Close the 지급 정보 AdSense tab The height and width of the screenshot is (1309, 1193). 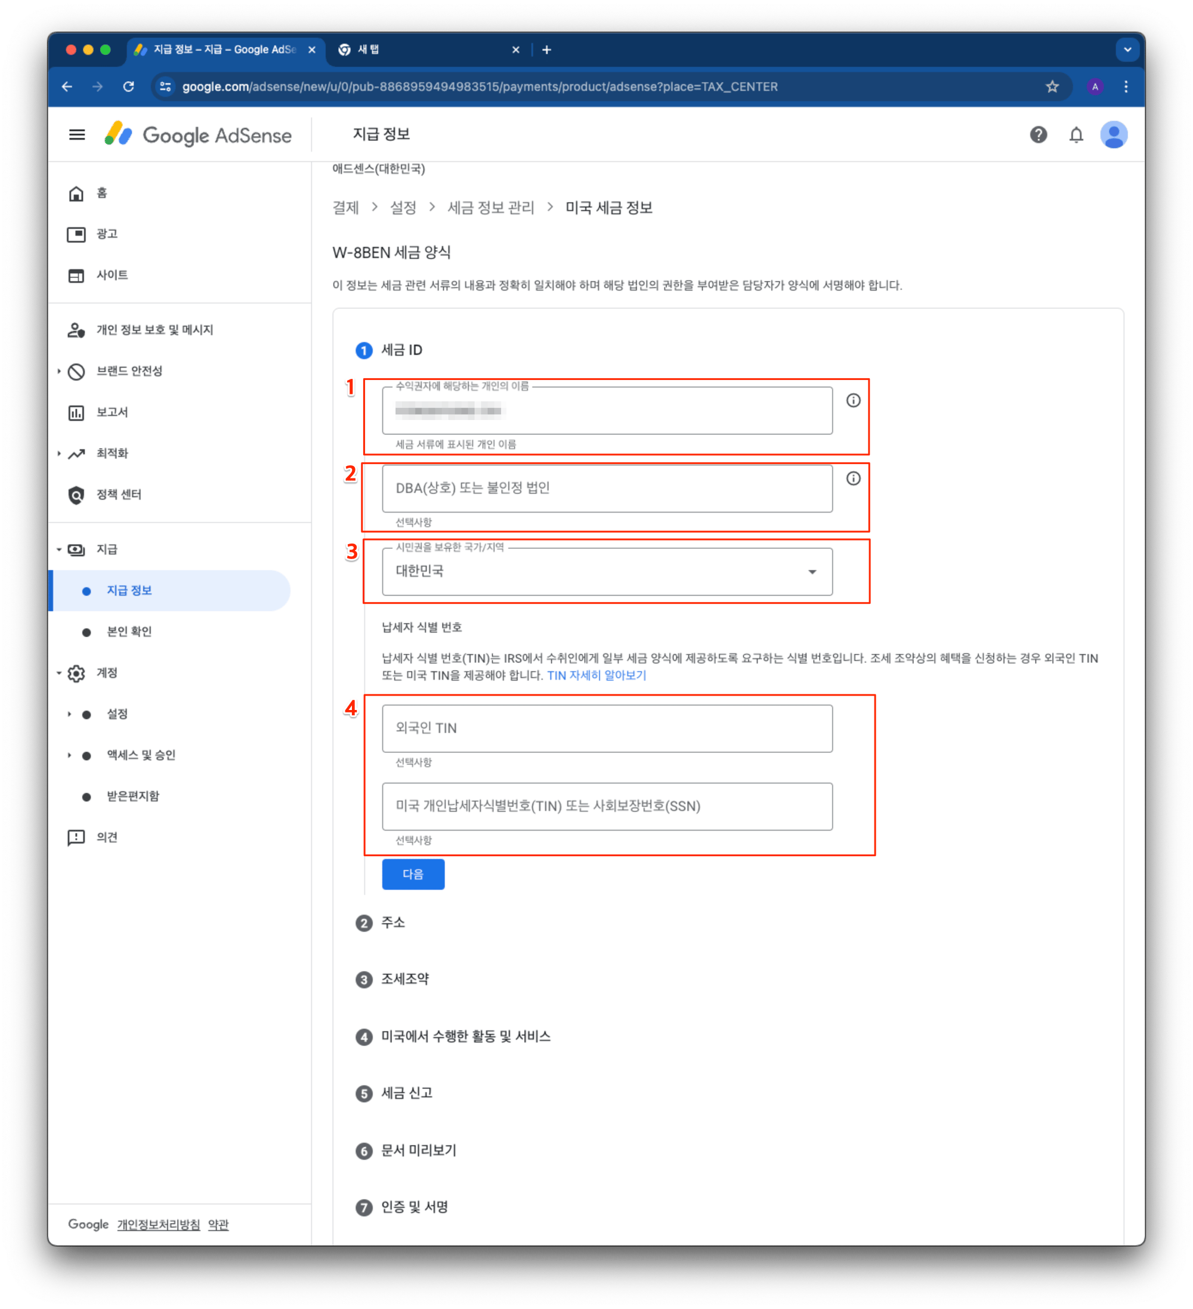coord(311,50)
